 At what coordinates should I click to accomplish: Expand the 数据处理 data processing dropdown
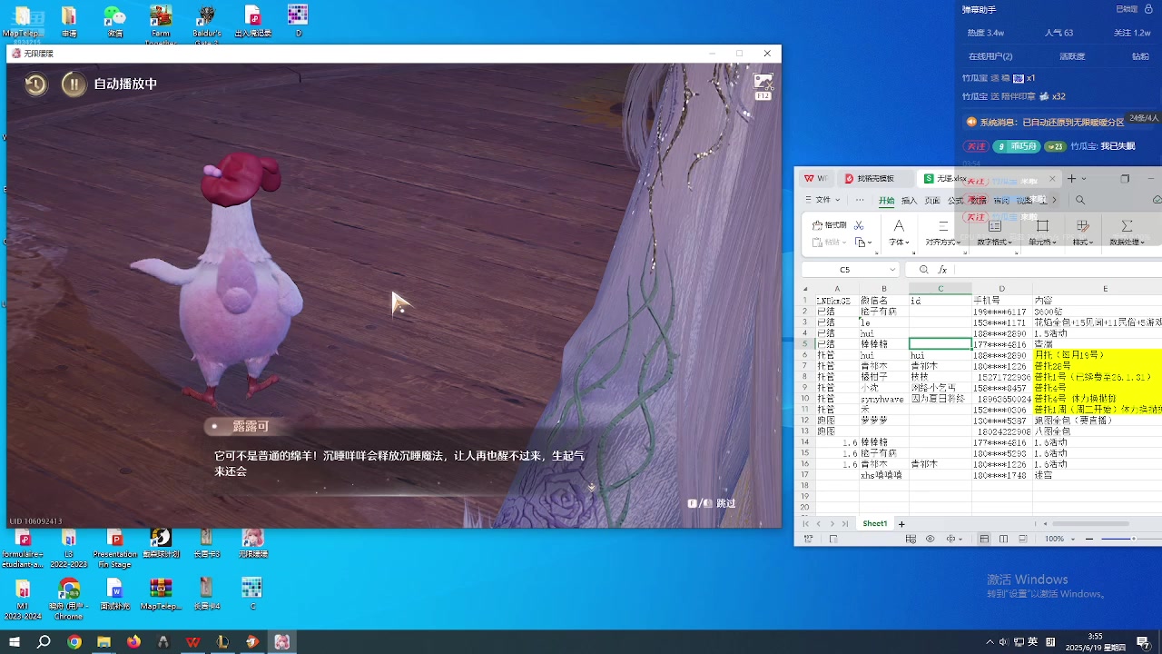pos(1127,243)
